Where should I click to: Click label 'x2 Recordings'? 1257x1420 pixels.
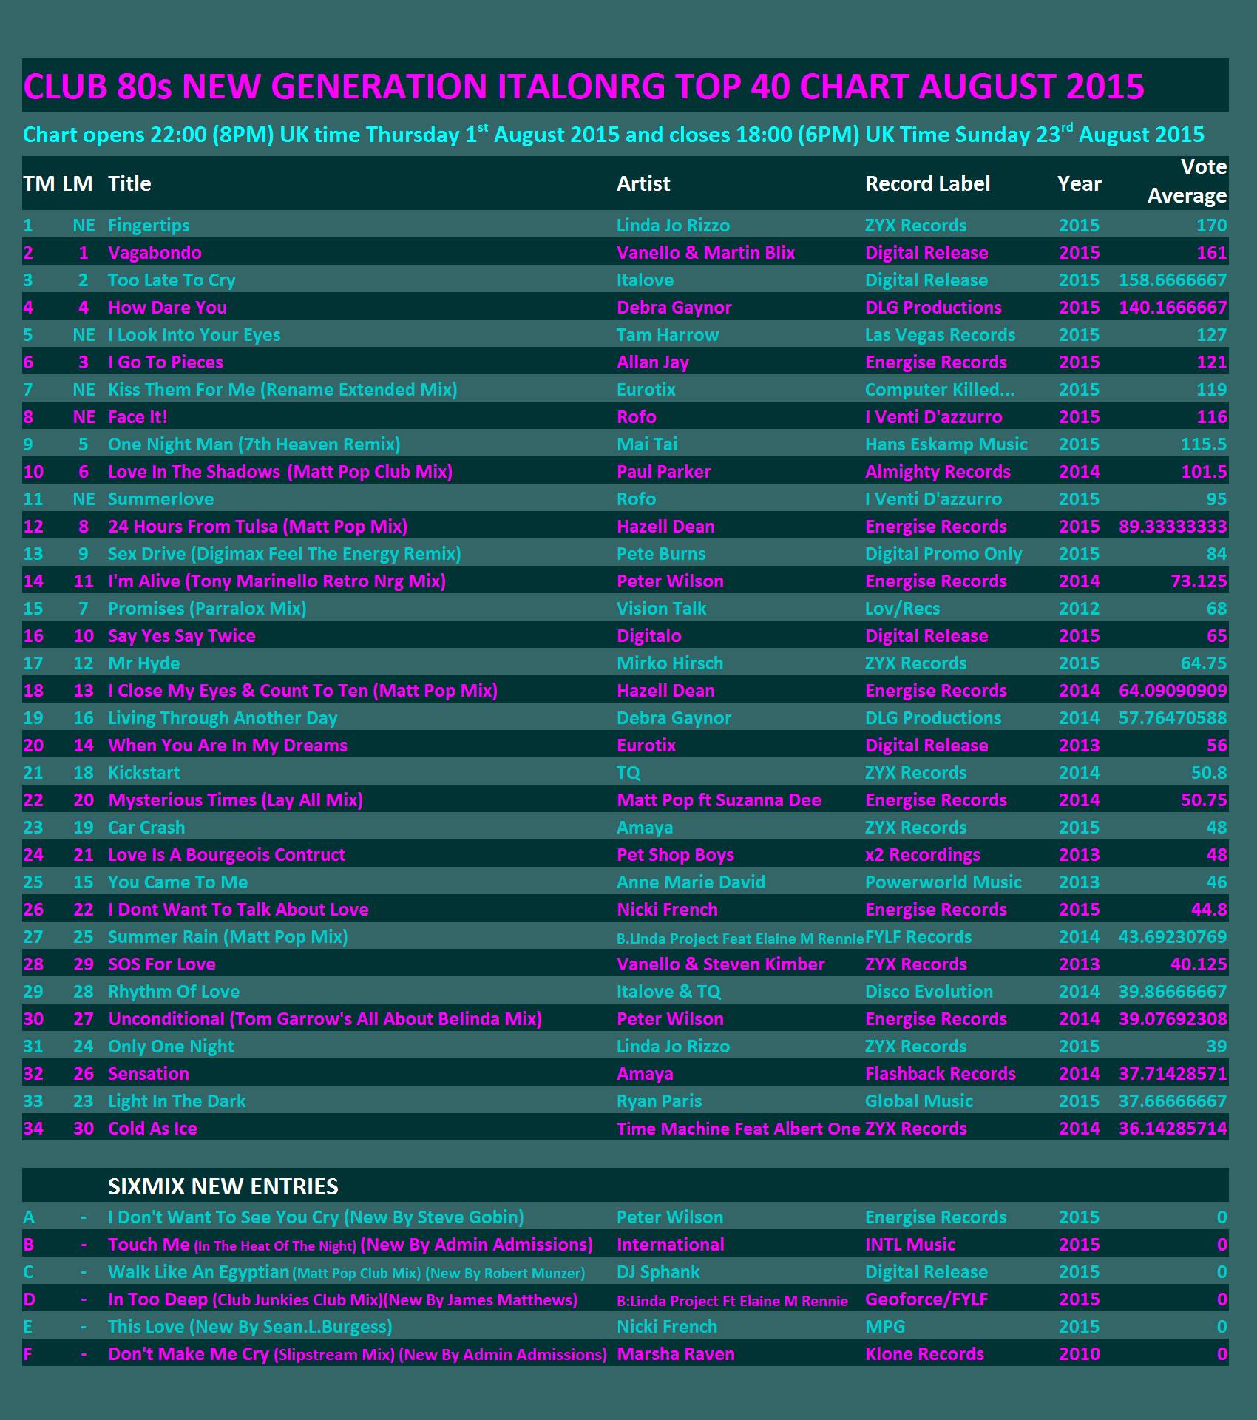click(923, 855)
